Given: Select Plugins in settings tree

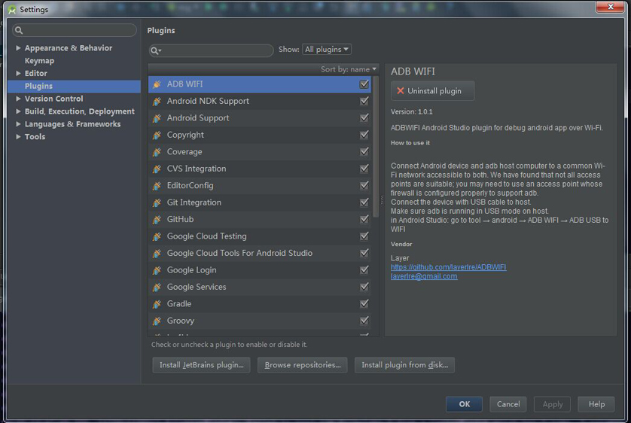Looking at the screenshot, I should [74, 86].
